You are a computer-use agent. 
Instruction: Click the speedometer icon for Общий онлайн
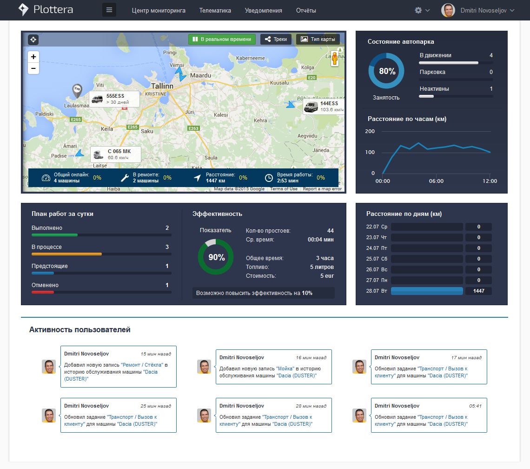coord(46,178)
